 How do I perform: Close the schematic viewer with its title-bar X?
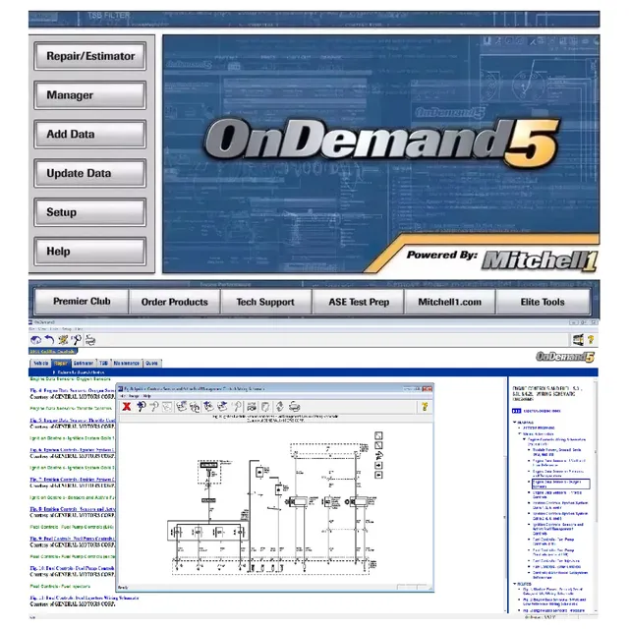(428, 389)
